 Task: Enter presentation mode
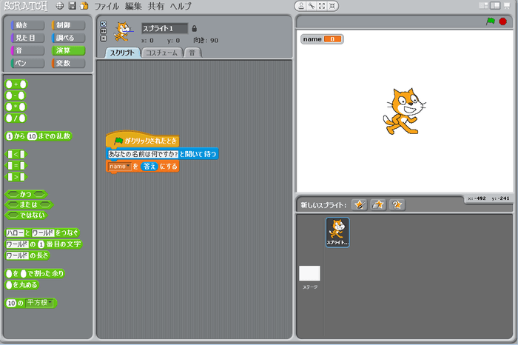(x=507, y=6)
